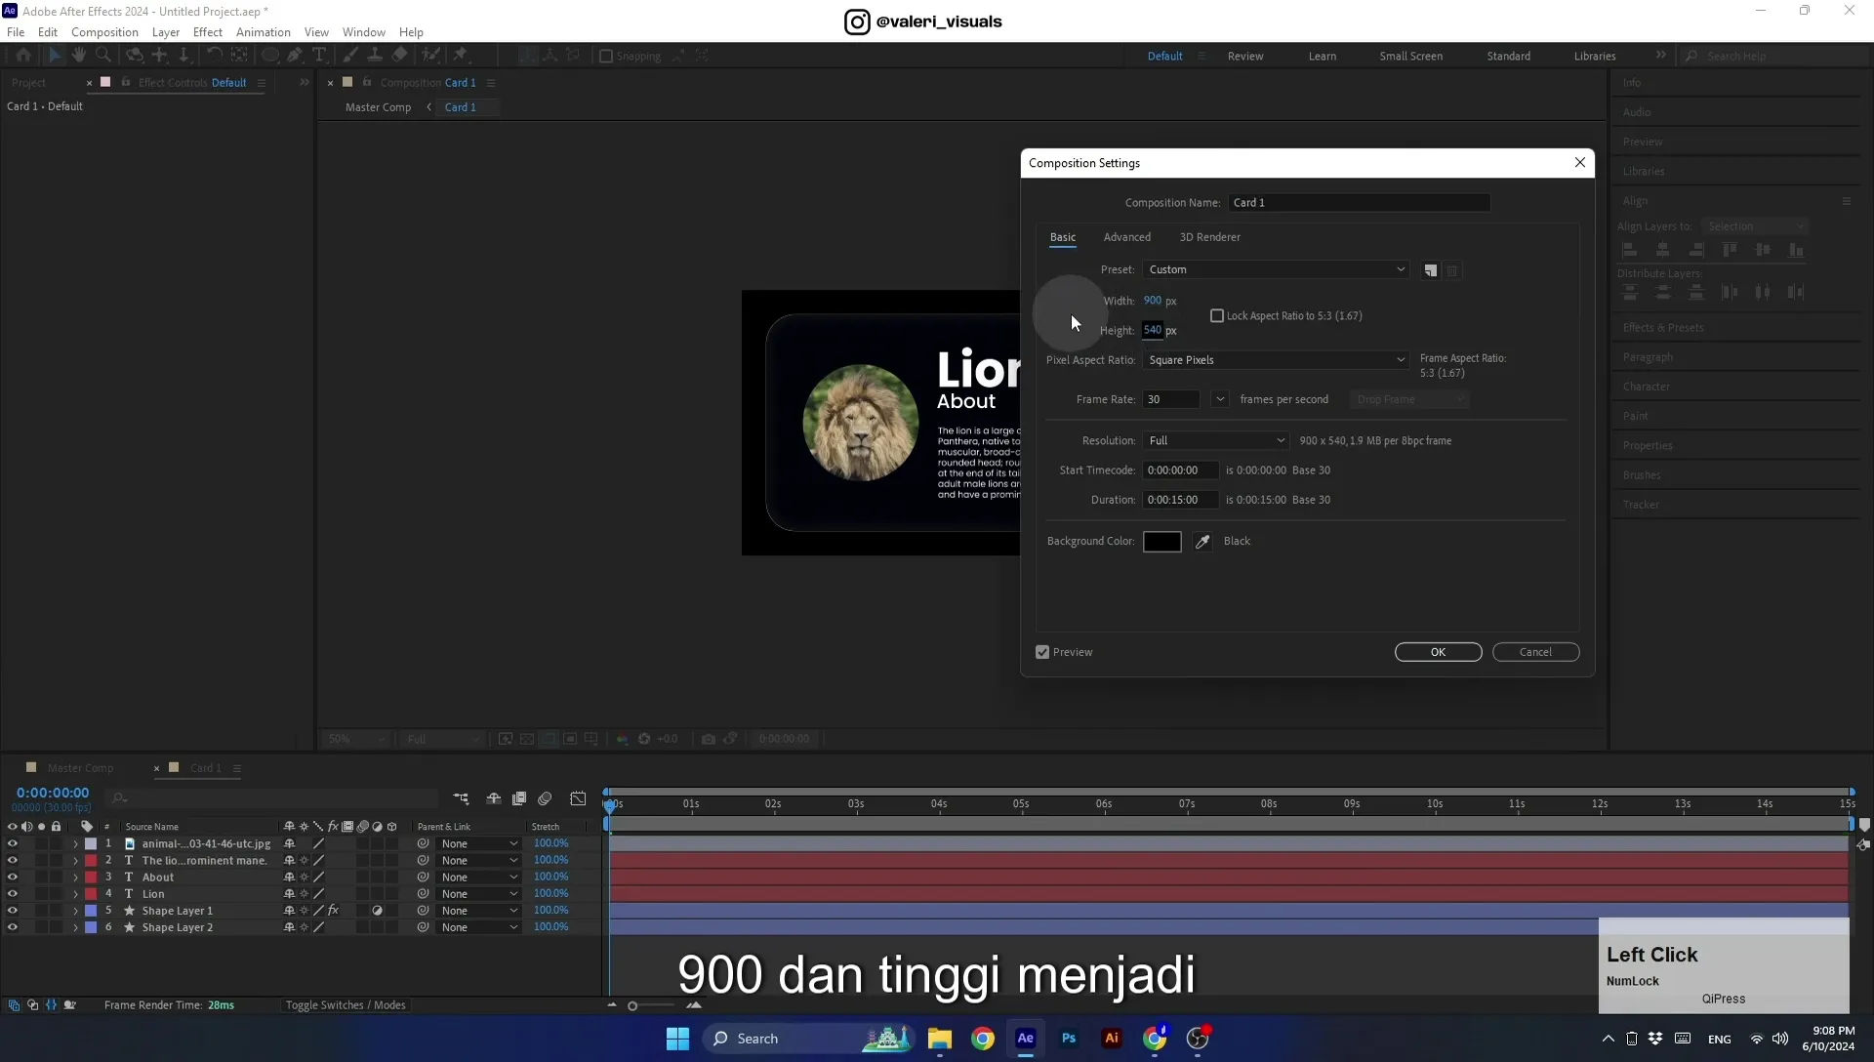1874x1062 pixels.
Task: Toggle visibility of the About layer
Action: [13, 878]
